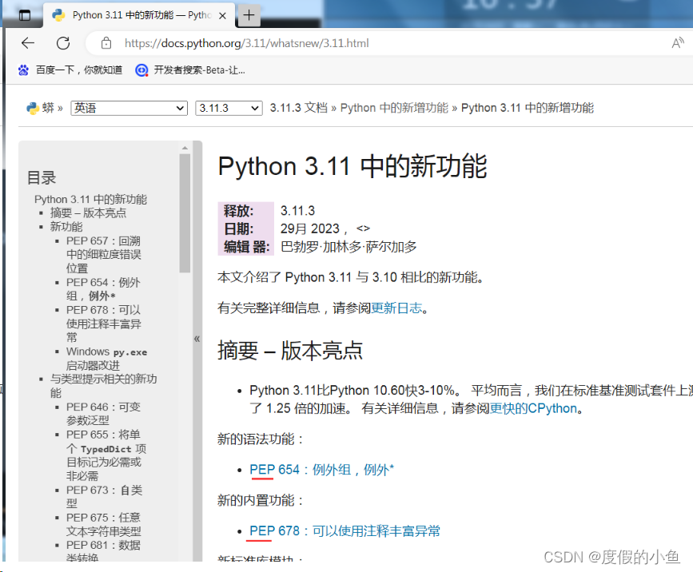Image resolution: width=693 pixels, height=572 pixels.
Task: Click the Python logo in the breadcrumb
Action: point(32,107)
